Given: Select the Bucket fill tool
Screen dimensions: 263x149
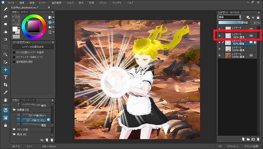Looking at the screenshot, I should [x=5, y=32].
